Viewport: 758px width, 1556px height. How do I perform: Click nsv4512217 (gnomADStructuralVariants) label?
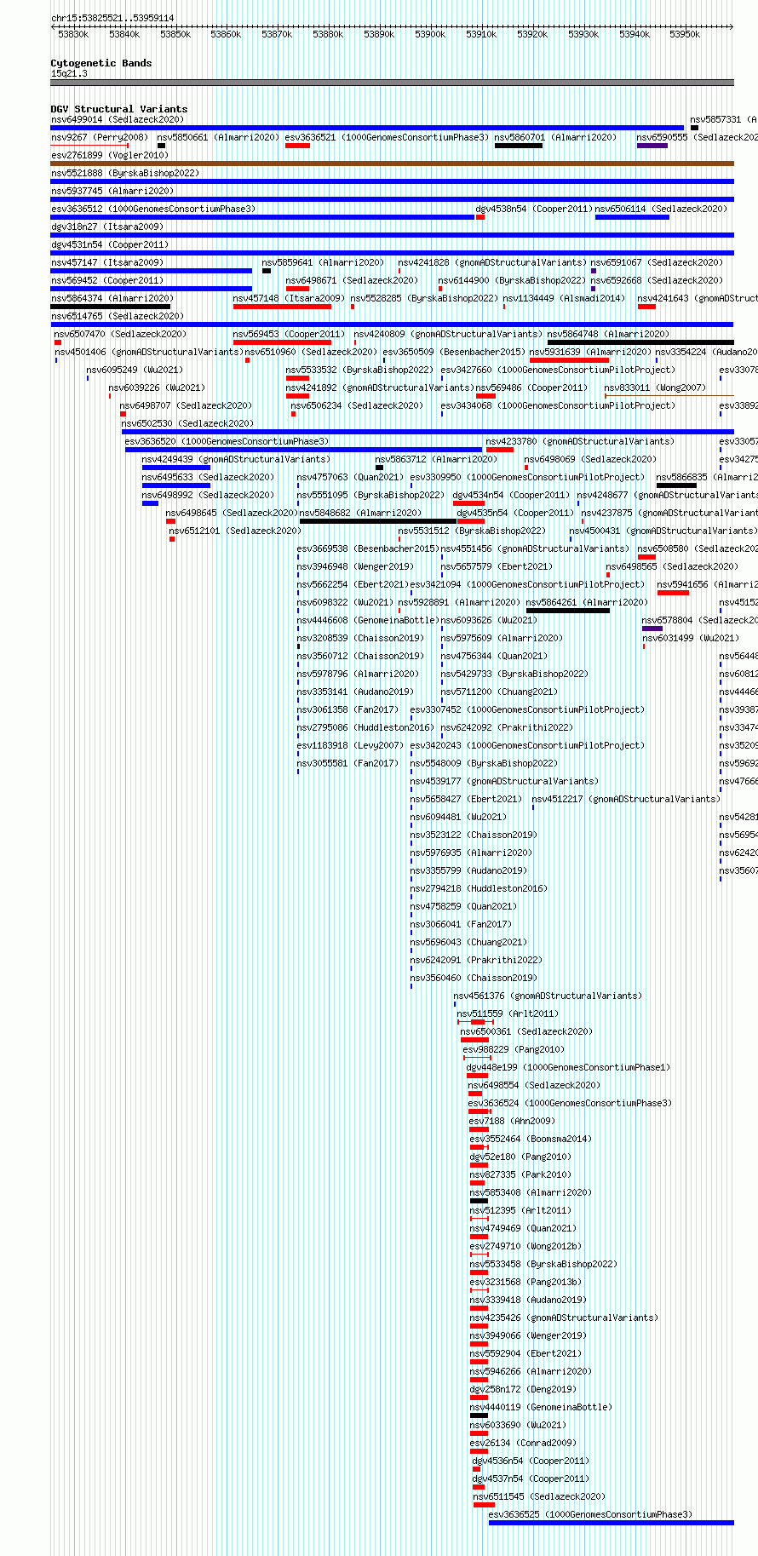tap(627, 799)
